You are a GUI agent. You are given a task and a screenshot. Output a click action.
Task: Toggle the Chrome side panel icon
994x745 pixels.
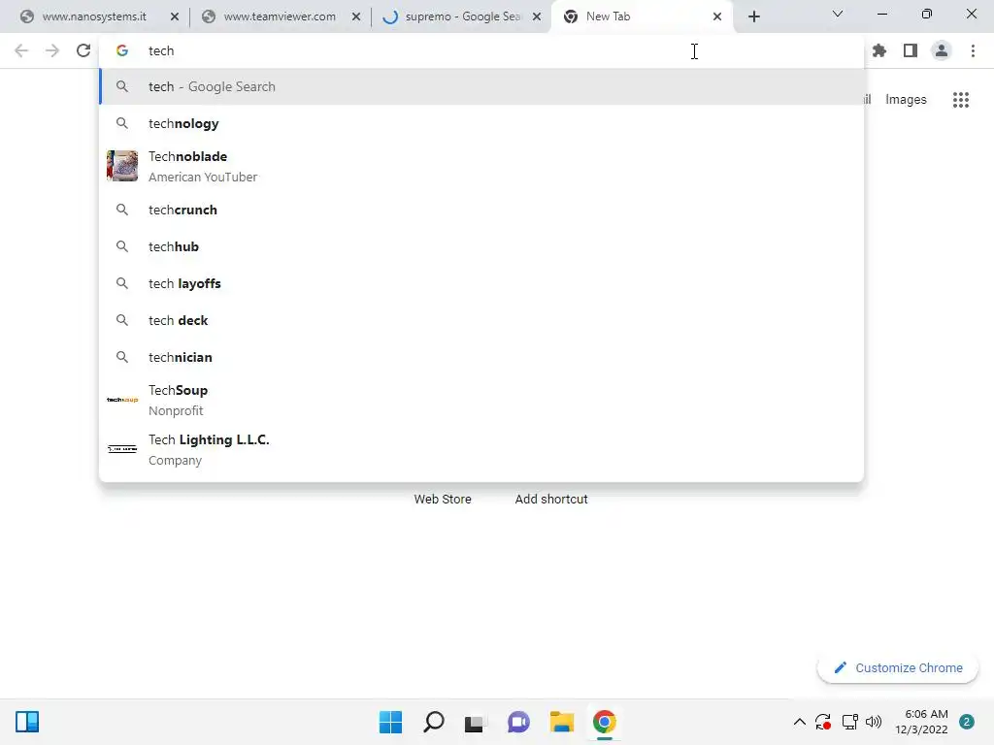coord(911,50)
